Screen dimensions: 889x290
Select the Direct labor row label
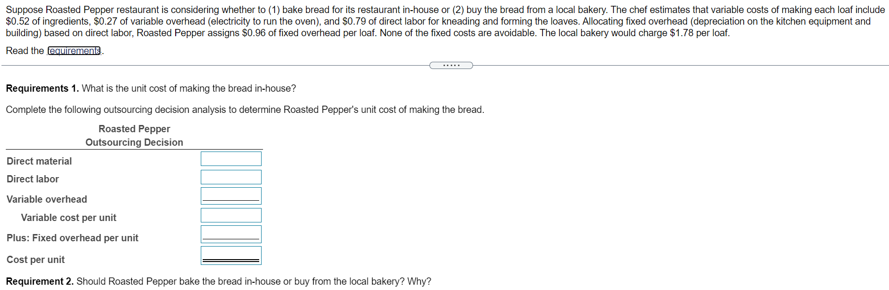pyautogui.click(x=32, y=179)
